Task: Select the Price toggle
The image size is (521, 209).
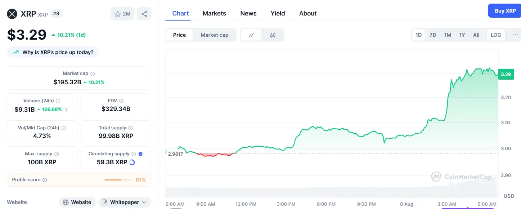Action: coord(179,35)
